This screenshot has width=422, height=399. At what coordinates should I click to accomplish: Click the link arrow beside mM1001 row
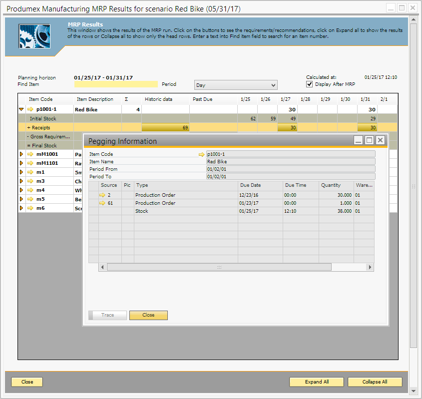tap(30, 154)
